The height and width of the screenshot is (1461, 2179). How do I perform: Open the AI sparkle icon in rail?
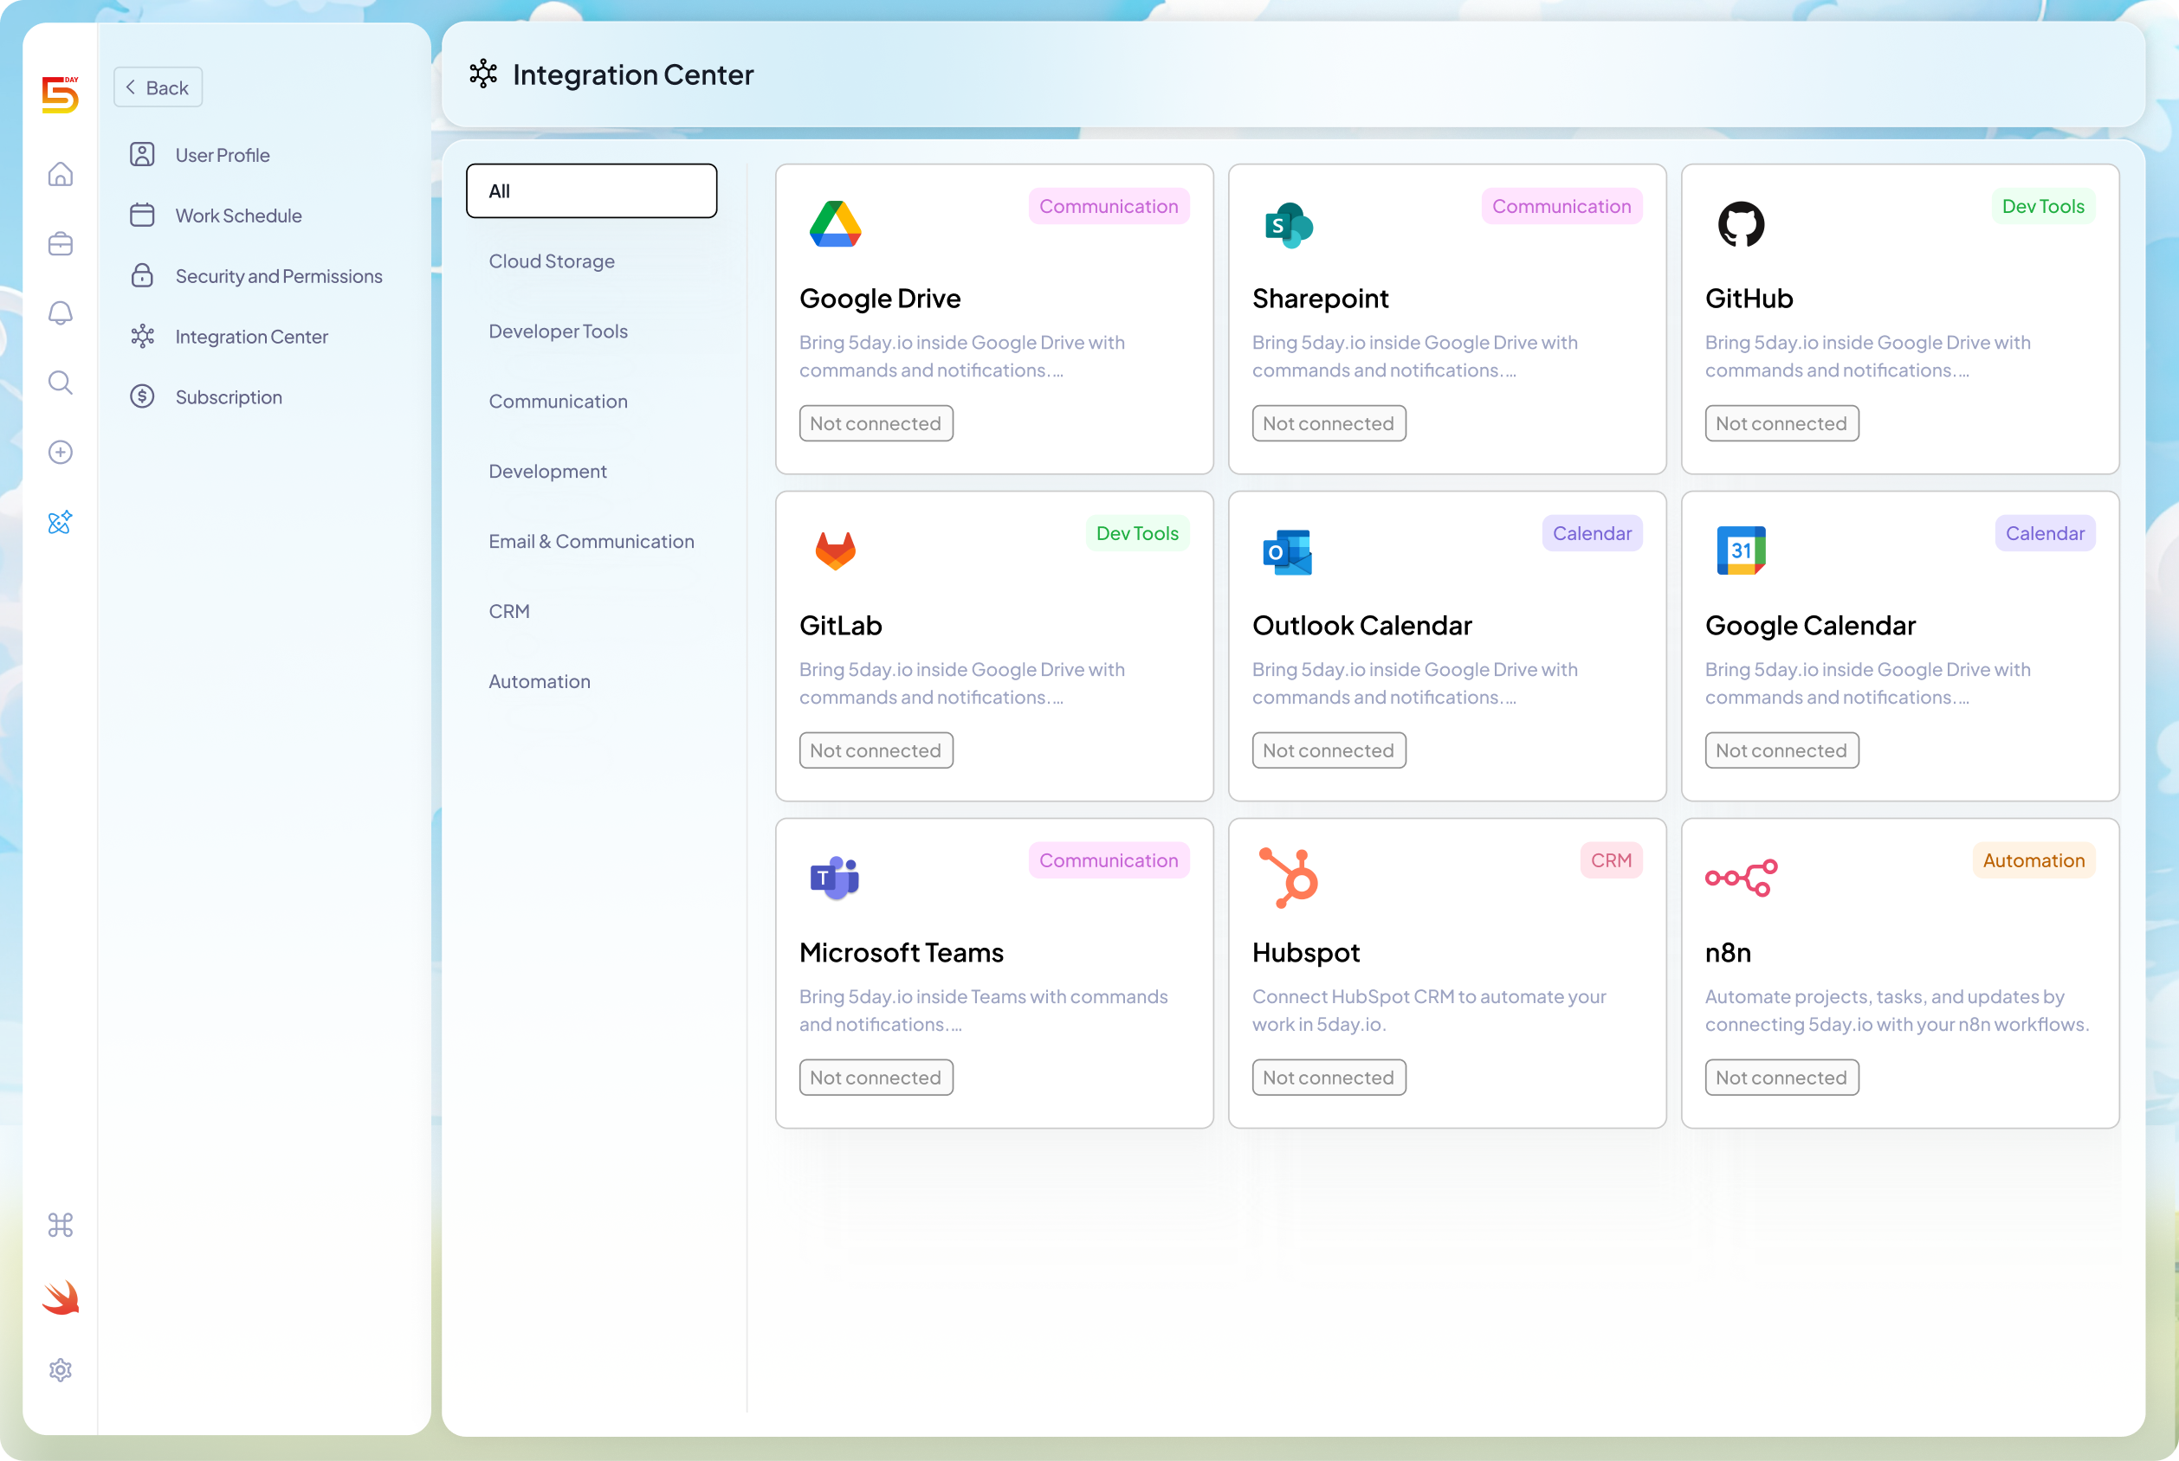click(61, 522)
